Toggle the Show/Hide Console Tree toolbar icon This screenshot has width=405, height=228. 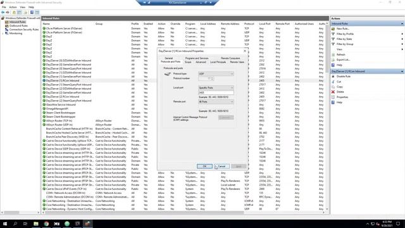tap(20, 13)
